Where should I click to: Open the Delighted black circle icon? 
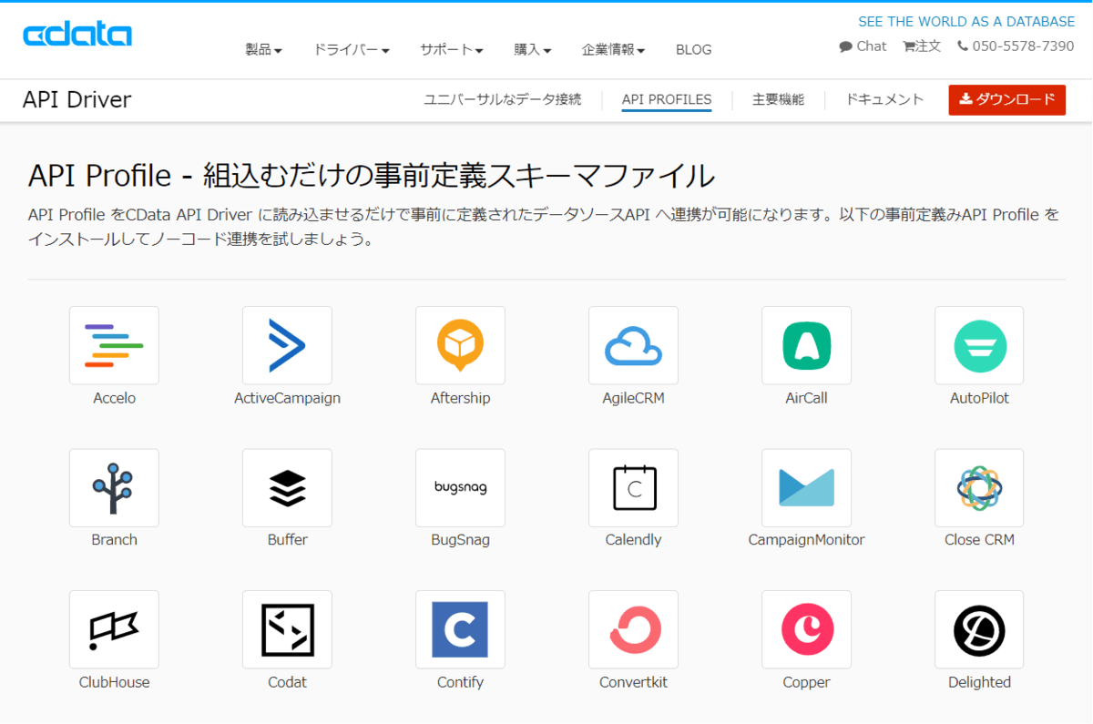tap(979, 629)
